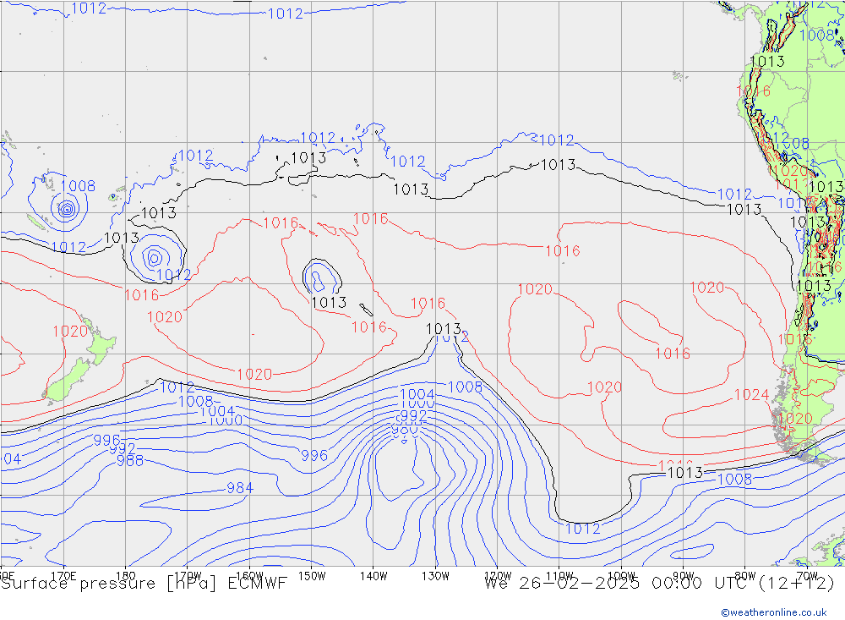Screen dimensions: 845x620
Task: Click the 1004 label above the deep low
Action: 417,394
